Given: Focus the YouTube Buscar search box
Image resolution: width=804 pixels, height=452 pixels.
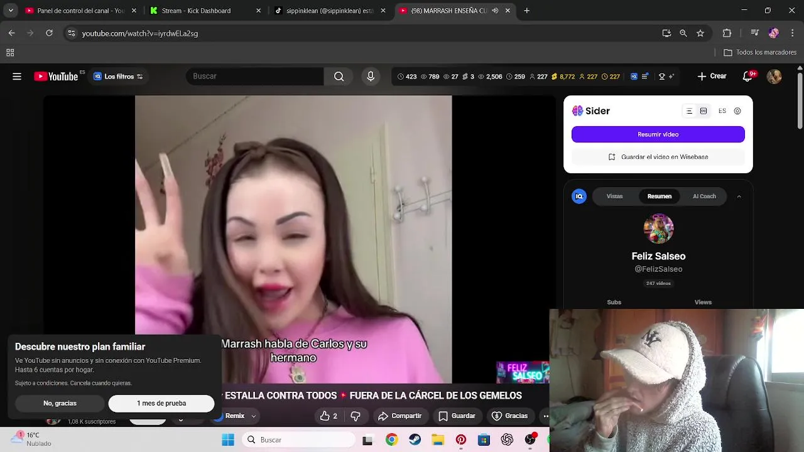Looking at the screenshot, I should pos(254,77).
